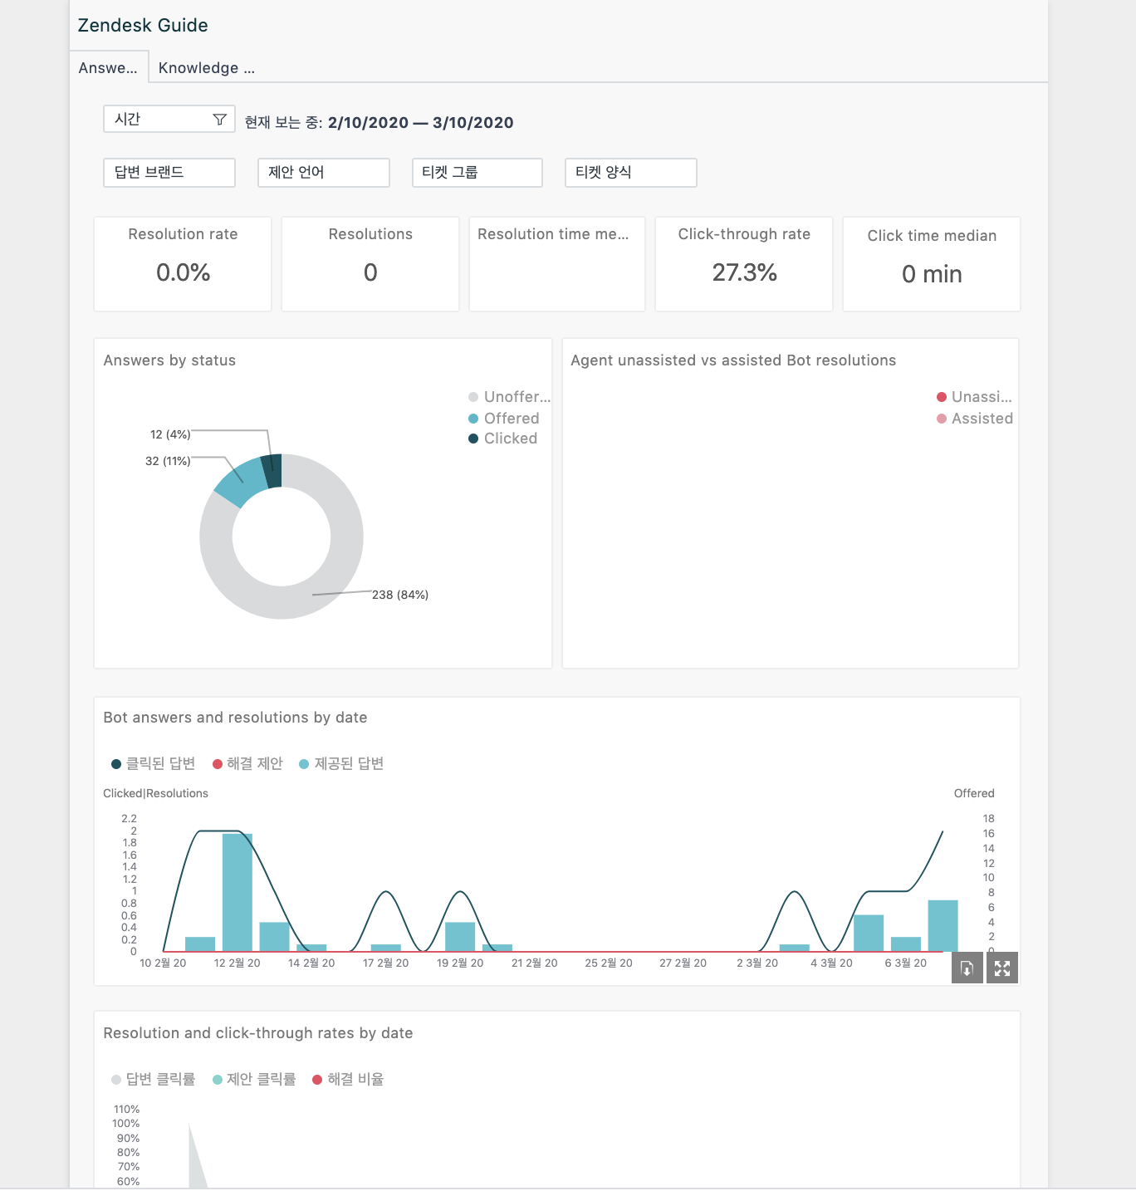Click the Zendesk Guide dashboard title

(143, 25)
